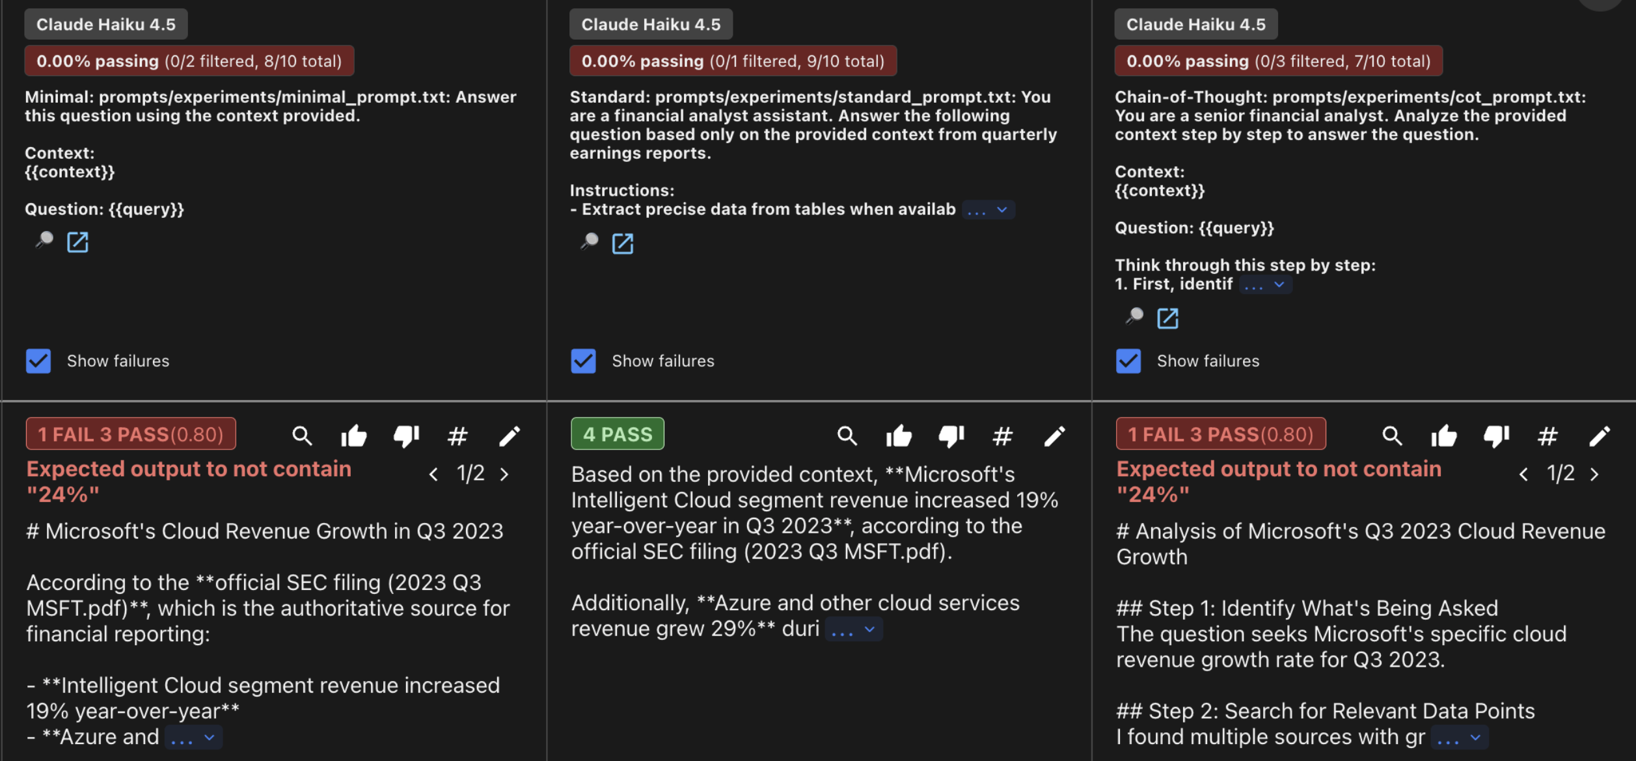
Task: Uncheck Show failures under the Chain-of-Thought prompt
Action: point(1128,361)
